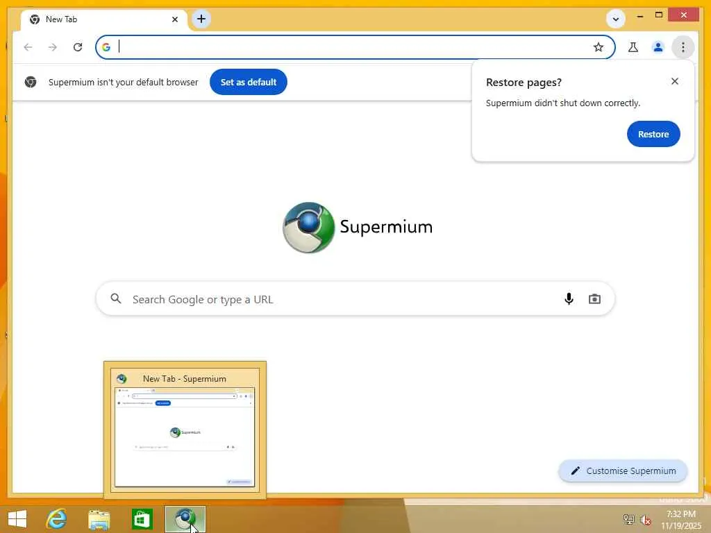Click the Google icon in address bar
This screenshot has height=533, width=711.
(x=106, y=47)
